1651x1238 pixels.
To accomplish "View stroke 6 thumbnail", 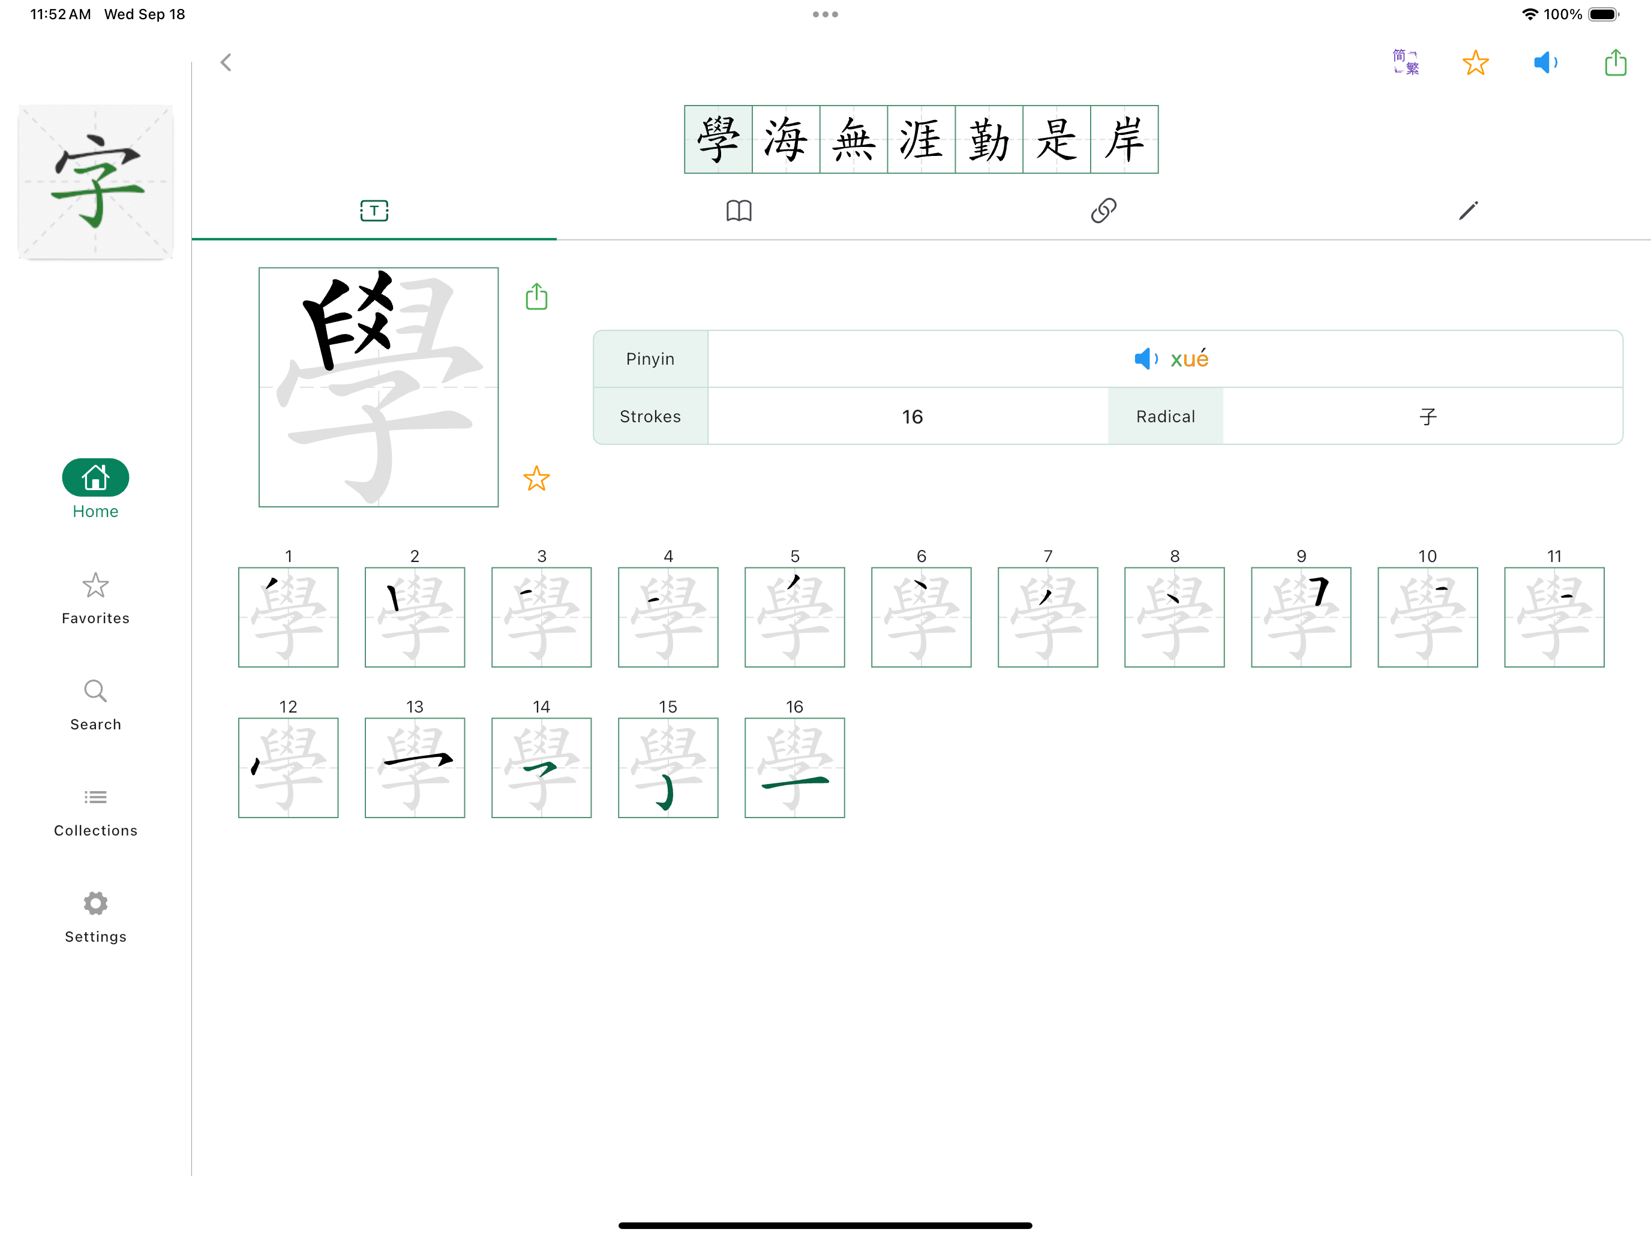I will click(921, 617).
